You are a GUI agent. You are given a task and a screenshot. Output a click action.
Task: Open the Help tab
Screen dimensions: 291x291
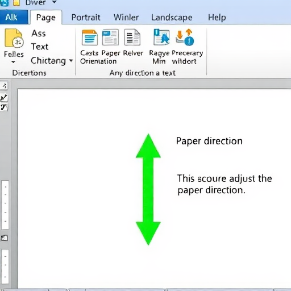217,18
